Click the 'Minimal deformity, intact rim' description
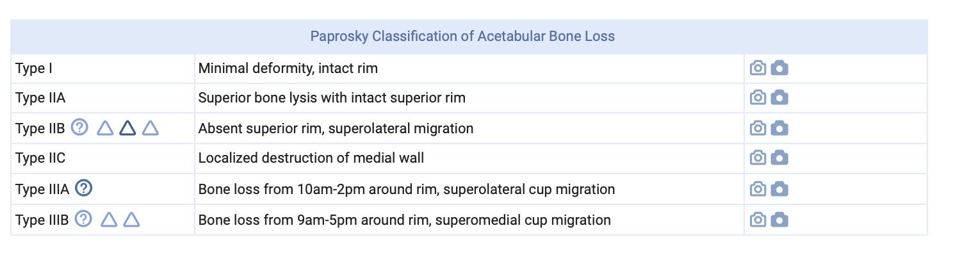 pos(288,68)
